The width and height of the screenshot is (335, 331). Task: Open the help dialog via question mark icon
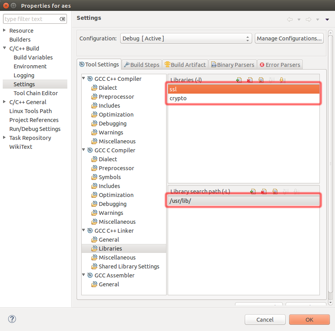(12, 319)
